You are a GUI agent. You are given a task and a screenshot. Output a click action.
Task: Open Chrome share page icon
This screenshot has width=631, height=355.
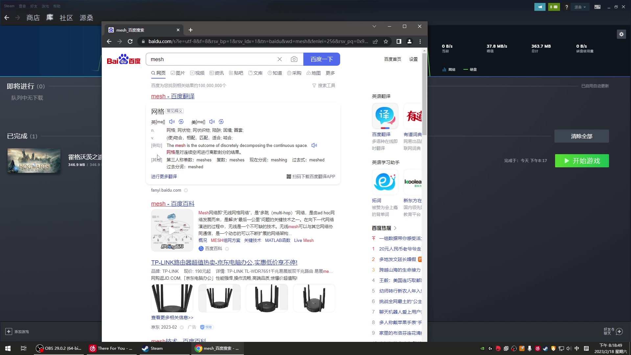coord(375,41)
